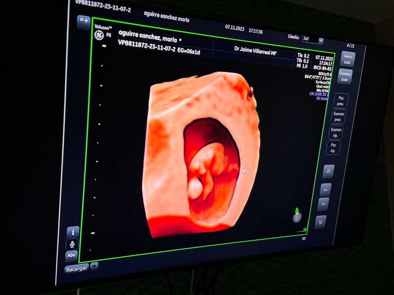Image resolution: width=394 pixels, height=295 pixels.
Task: Click the Examen prev. button
Action: pos(338,117)
